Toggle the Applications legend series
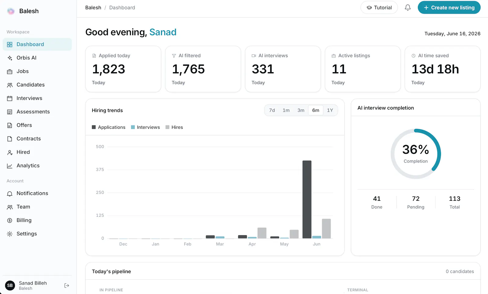 click(x=109, y=127)
